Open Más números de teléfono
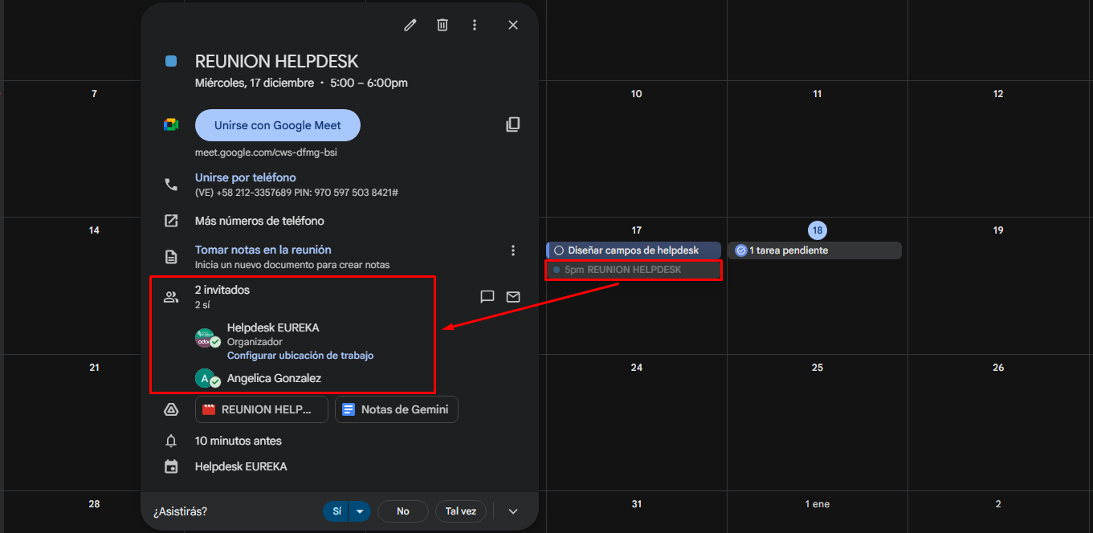Image resolution: width=1093 pixels, height=533 pixels. click(x=259, y=221)
